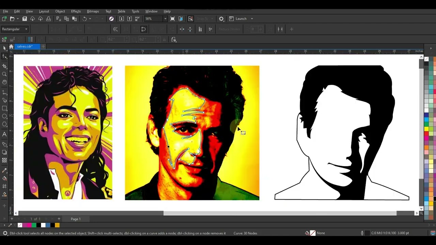This screenshot has height=245, width=436.
Task: Expand the document palette flyout arrow
Action: [4, 225]
